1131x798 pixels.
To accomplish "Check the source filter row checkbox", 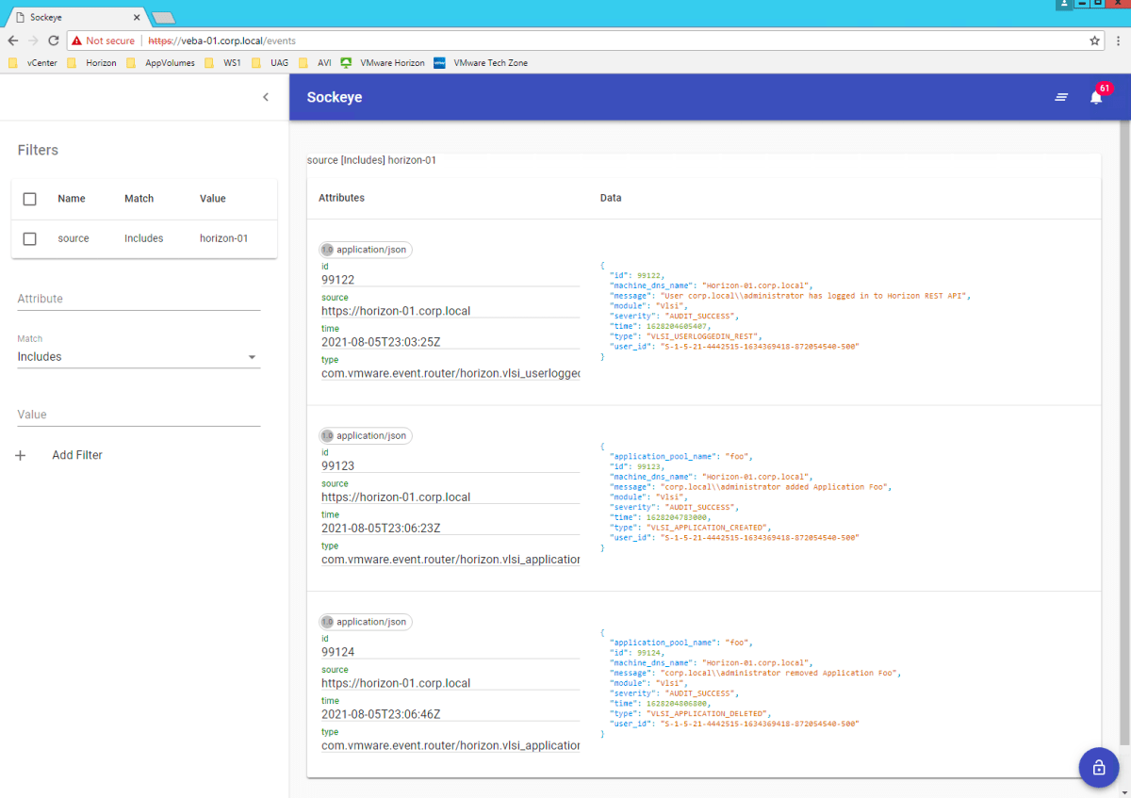I will (29, 239).
